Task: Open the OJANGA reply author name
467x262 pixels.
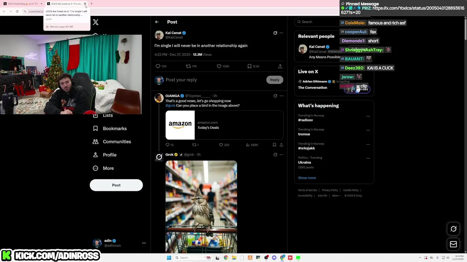Action: [x=173, y=96]
